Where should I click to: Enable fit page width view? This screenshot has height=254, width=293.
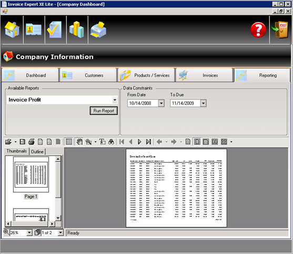pos(206,142)
